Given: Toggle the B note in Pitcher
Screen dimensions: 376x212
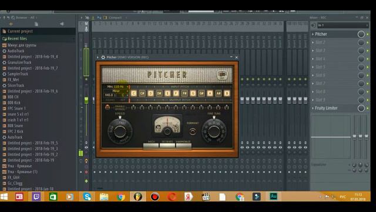Looking at the screenshot, I should coord(227,93).
